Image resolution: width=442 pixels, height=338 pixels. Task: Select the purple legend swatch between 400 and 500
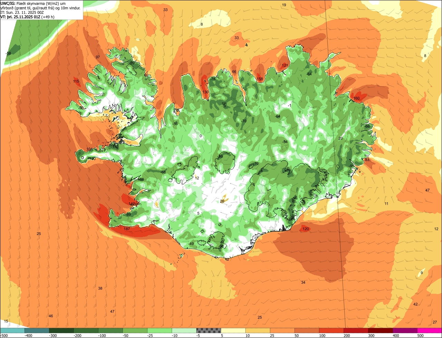click(x=404, y=330)
